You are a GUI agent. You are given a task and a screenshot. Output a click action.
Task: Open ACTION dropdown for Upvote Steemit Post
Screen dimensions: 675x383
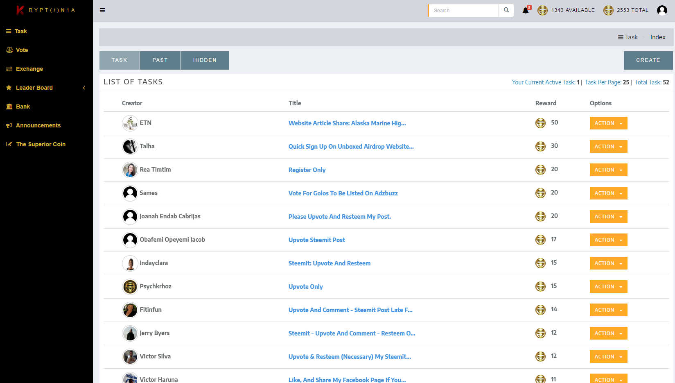pos(608,240)
